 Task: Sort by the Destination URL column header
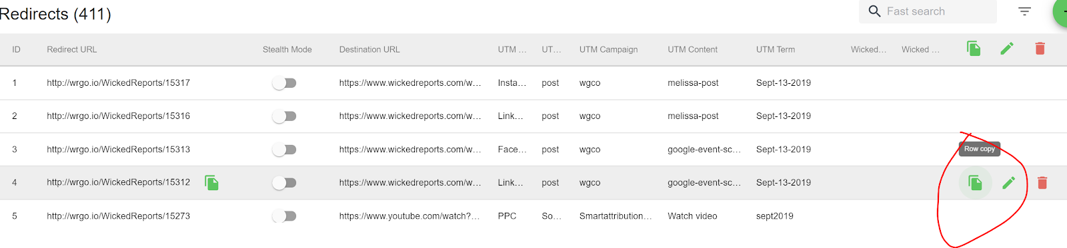(369, 49)
